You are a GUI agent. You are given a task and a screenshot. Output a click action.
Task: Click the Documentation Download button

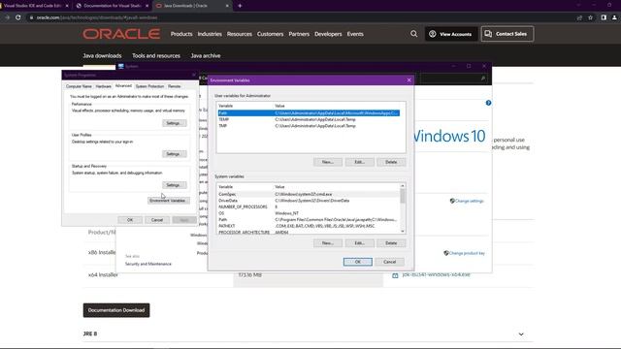point(116,310)
